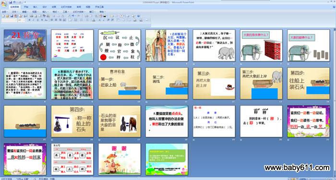Select slide 16 '称一称船上的石头'

point(72,121)
